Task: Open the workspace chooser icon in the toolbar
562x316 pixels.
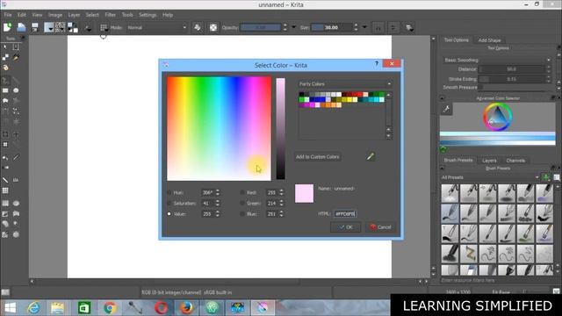Action: (x=409, y=27)
